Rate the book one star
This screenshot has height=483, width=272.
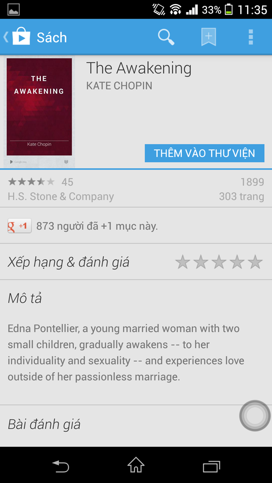pos(183,262)
